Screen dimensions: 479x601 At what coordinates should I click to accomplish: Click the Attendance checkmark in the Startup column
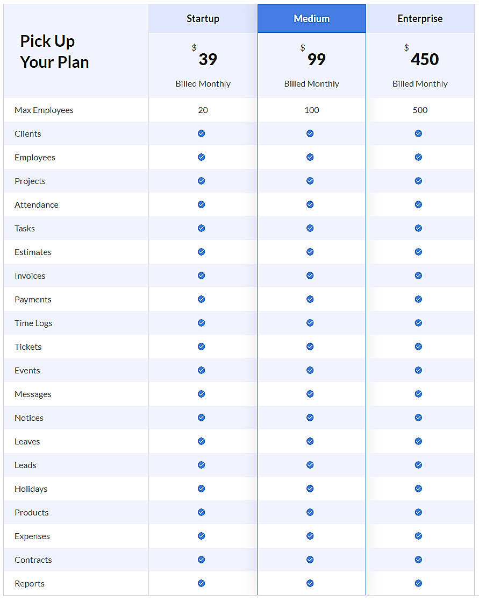(x=202, y=204)
